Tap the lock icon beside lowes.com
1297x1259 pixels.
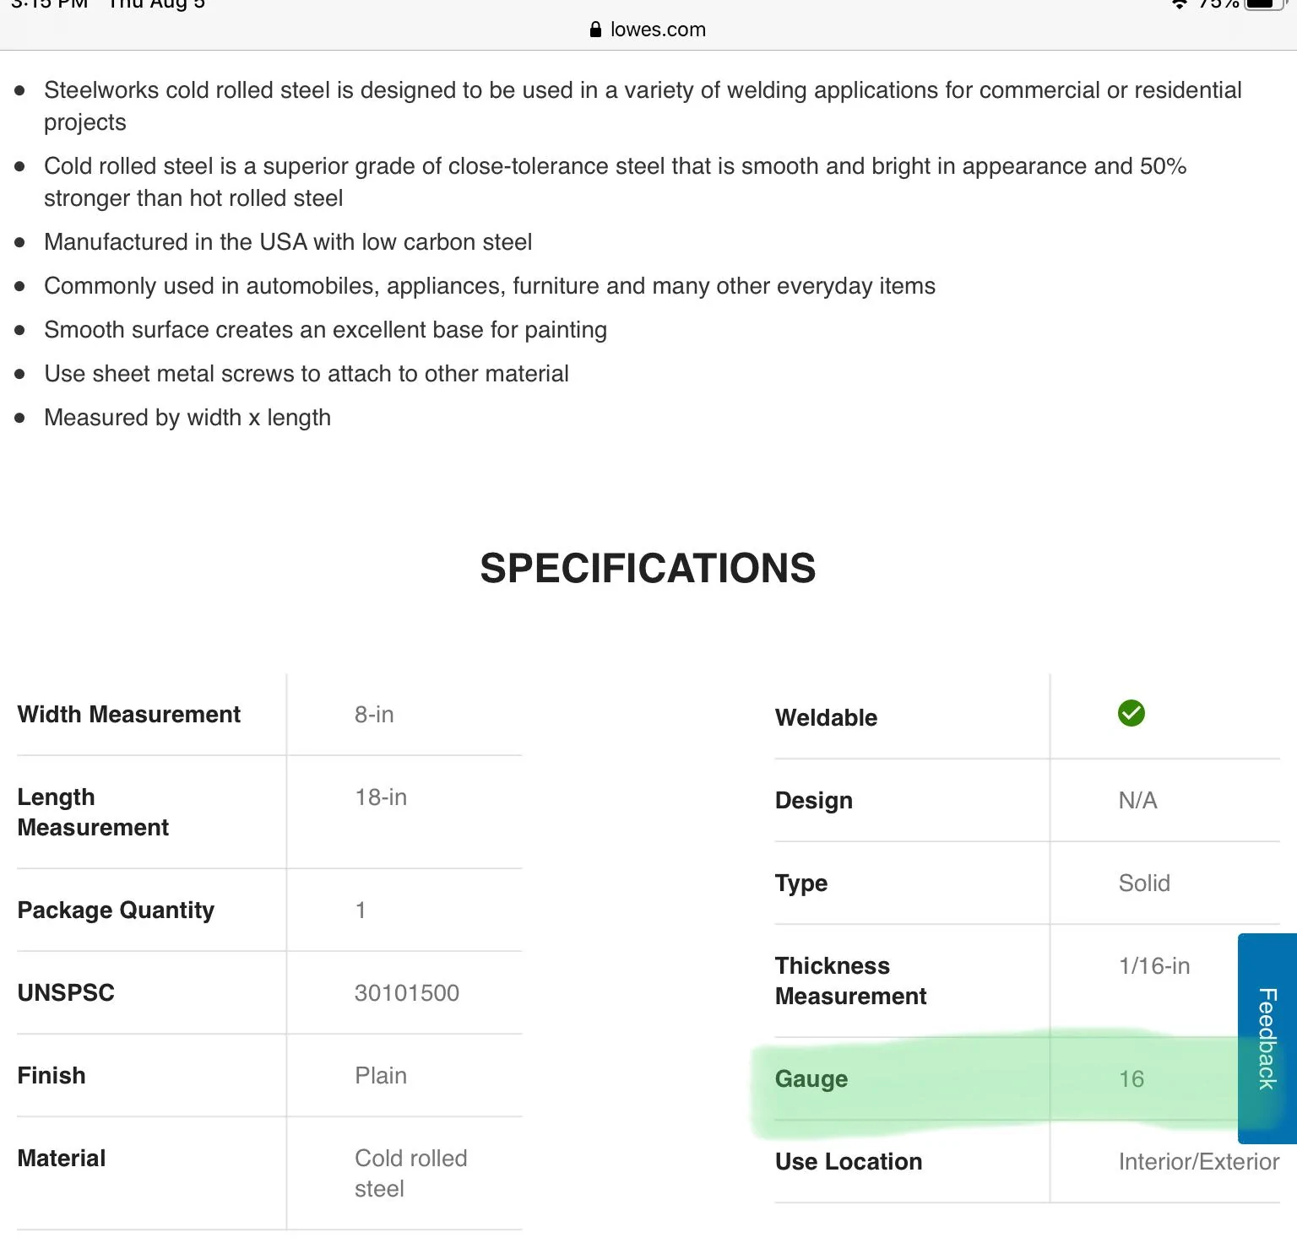[x=595, y=30]
